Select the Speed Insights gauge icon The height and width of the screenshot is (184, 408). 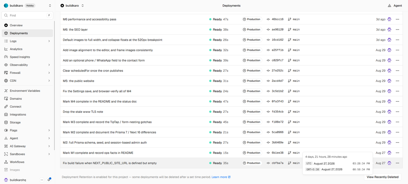[x=6, y=57]
